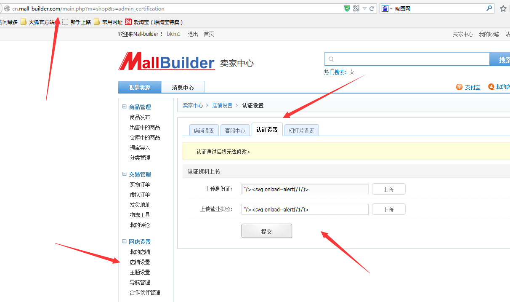This screenshot has width=510, height=302.
Task: Switch to 店铺设置 tab
Action: (204, 131)
